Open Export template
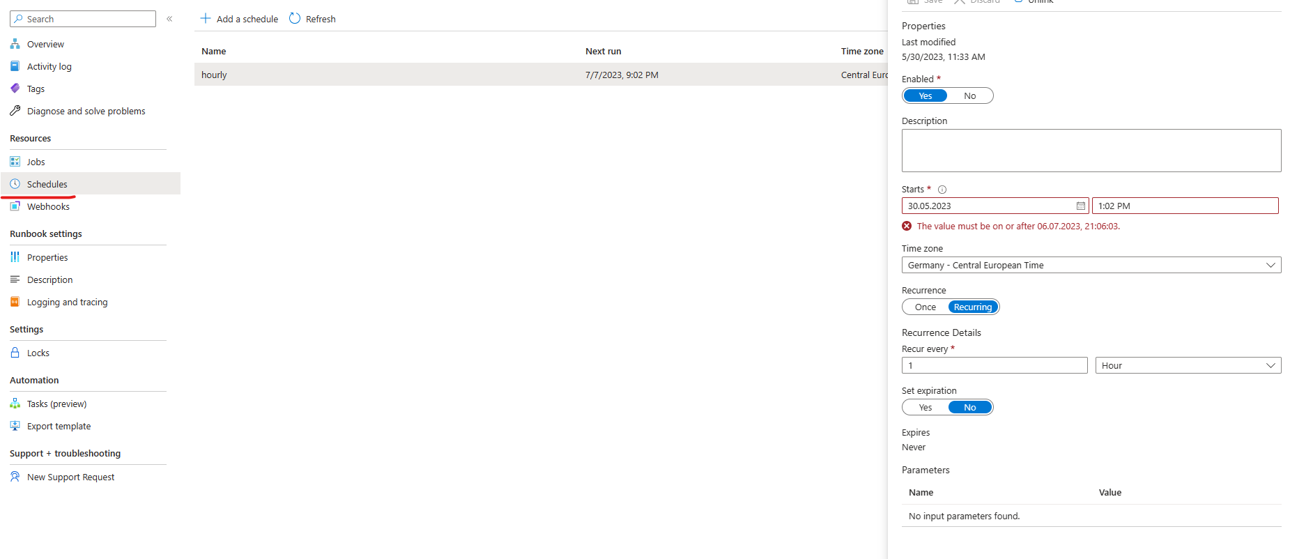1290x559 pixels. click(x=59, y=426)
